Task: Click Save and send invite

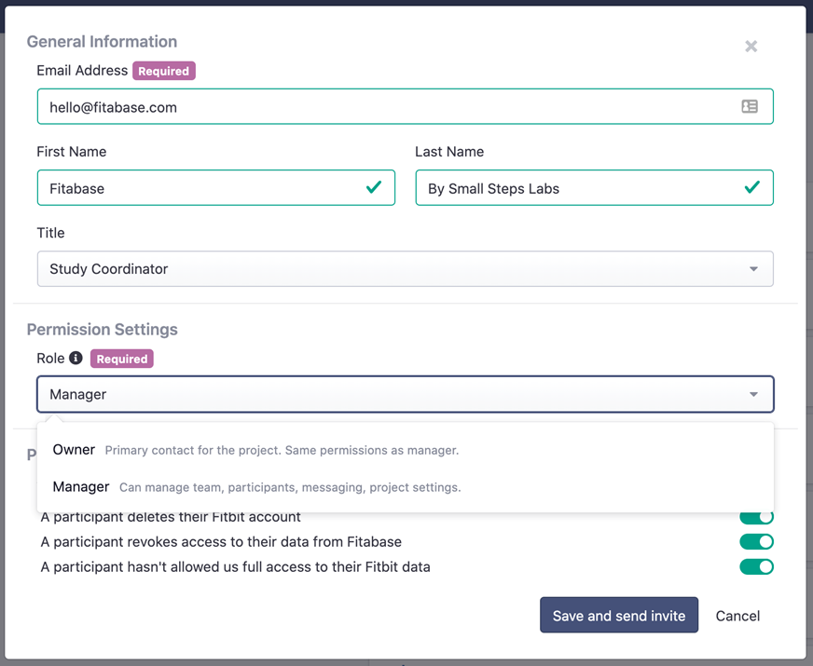Action: [x=618, y=615]
